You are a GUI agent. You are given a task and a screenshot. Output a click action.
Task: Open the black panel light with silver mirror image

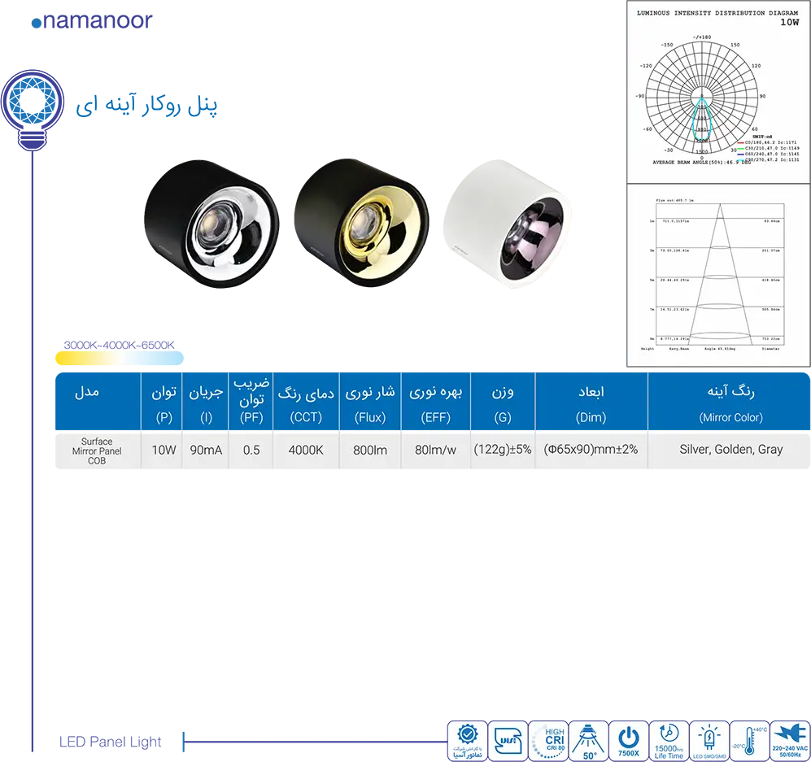(211, 225)
